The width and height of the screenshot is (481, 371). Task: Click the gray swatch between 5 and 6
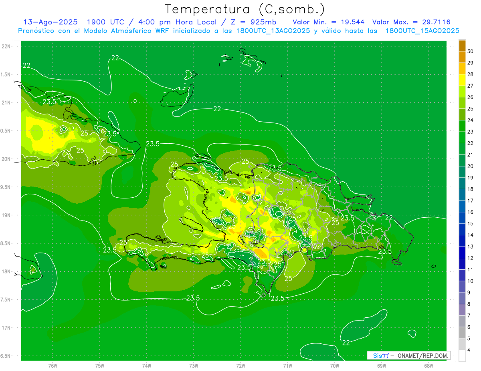(462, 333)
